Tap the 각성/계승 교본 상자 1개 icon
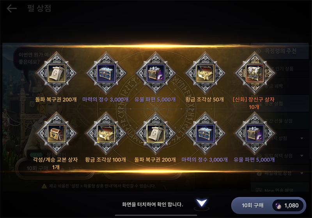 click(57, 133)
